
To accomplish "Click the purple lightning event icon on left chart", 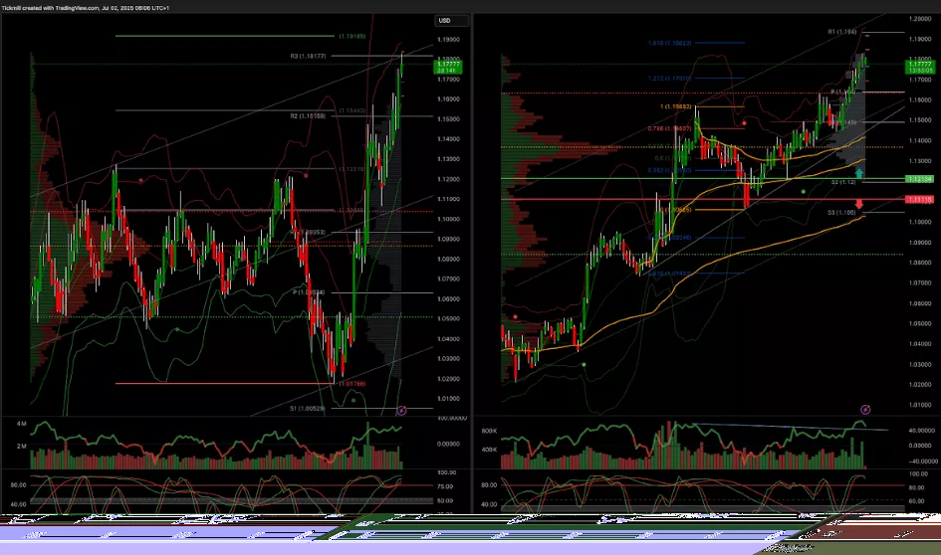I will [401, 410].
